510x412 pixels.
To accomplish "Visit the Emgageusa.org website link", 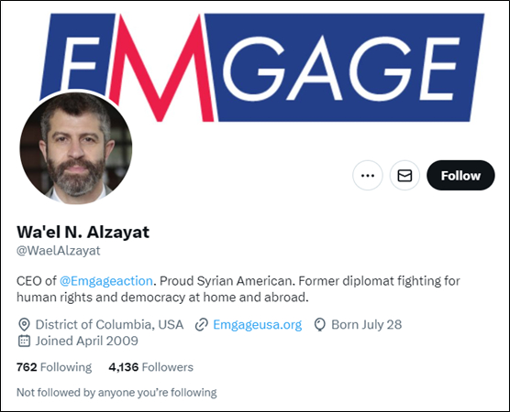I will (257, 325).
